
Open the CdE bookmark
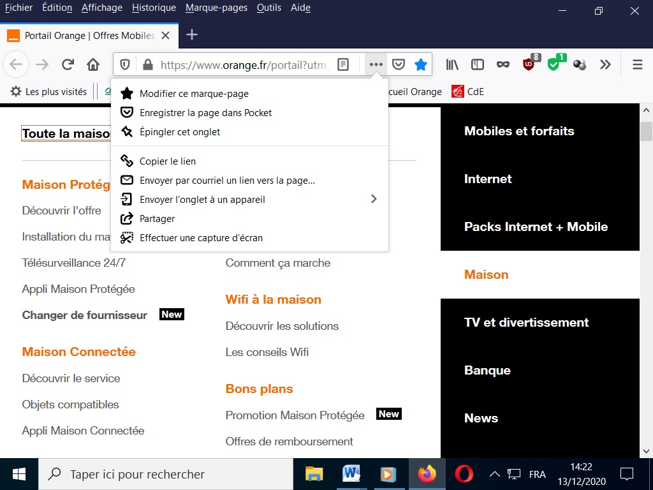467,92
